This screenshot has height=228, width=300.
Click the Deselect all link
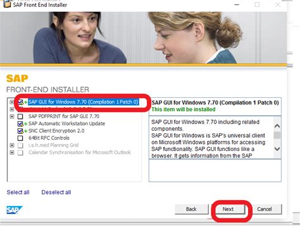(x=56, y=192)
